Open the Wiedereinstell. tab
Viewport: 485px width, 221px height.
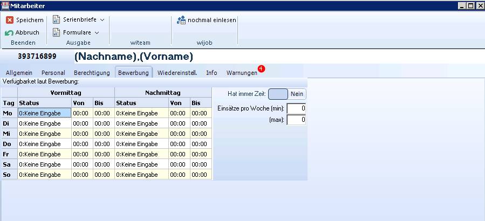coord(177,73)
